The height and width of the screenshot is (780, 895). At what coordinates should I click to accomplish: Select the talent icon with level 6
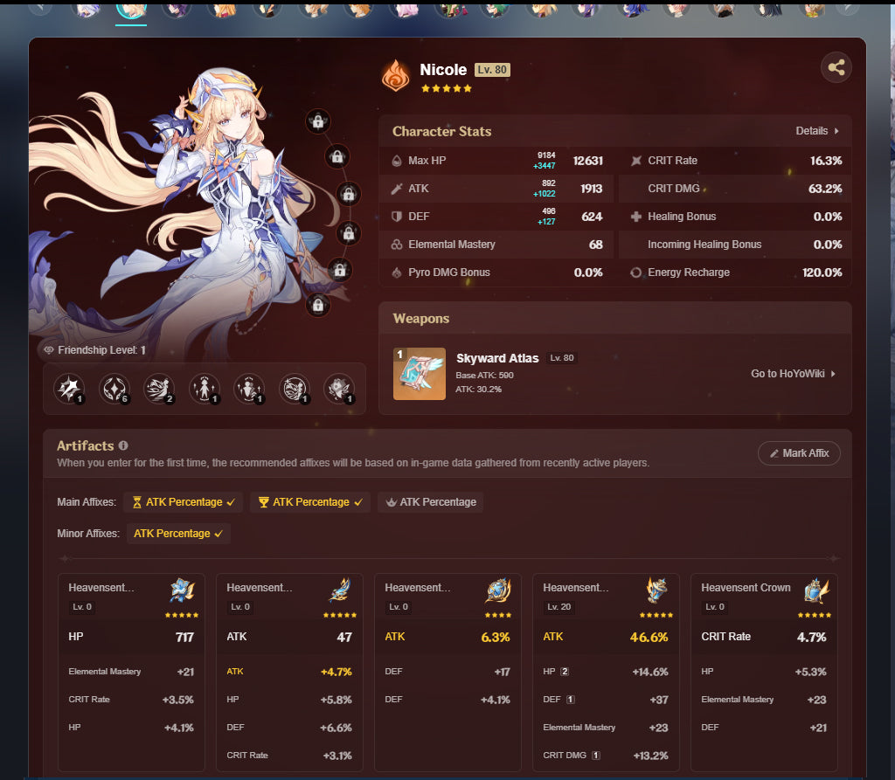(x=114, y=390)
